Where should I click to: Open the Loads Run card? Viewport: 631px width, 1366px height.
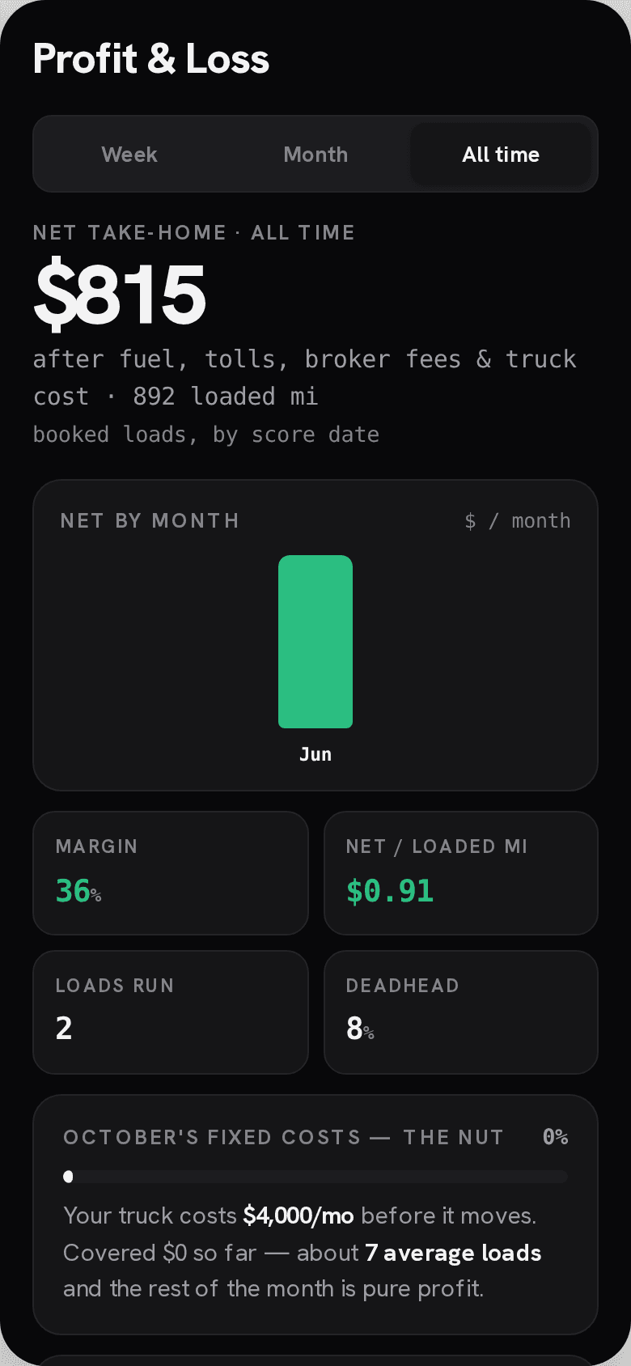(x=171, y=1012)
